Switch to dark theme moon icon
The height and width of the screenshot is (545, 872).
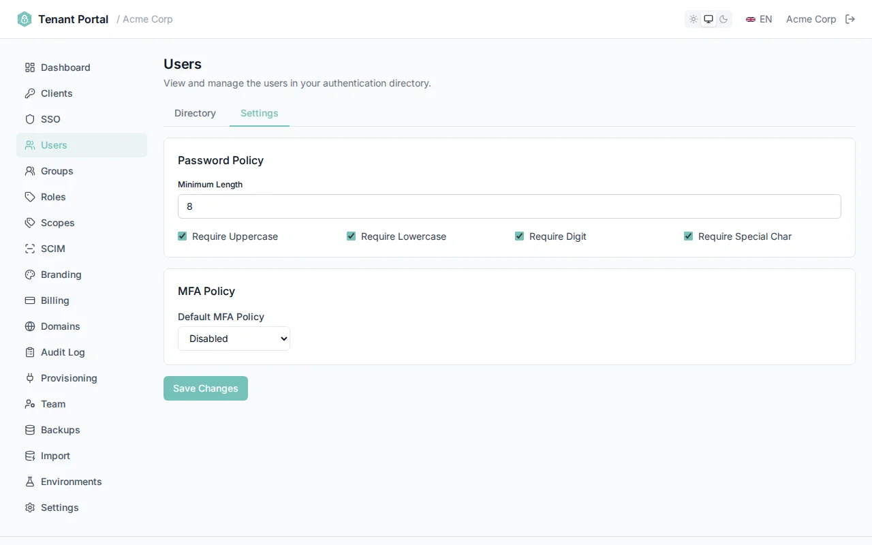[723, 19]
